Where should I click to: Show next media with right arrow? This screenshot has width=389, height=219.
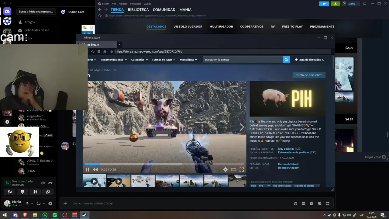click(242, 127)
